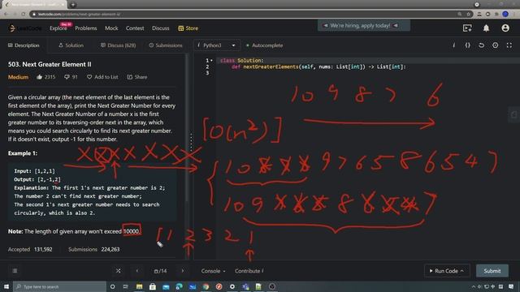Visit the LeetCode Store
520x292 pixels.
click(x=188, y=28)
